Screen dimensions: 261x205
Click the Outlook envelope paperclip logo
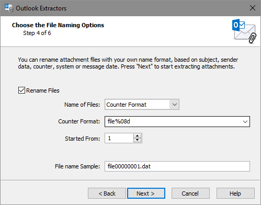click(x=244, y=31)
